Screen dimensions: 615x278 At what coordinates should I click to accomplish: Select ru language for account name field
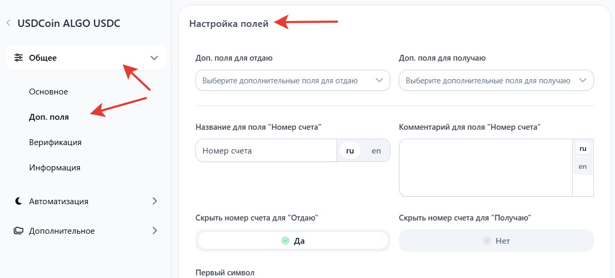pyautogui.click(x=350, y=150)
